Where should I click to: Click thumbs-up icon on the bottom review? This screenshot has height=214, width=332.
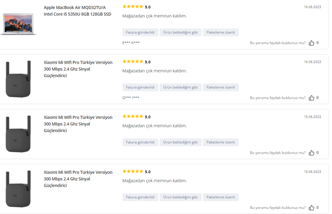(x=311, y=208)
